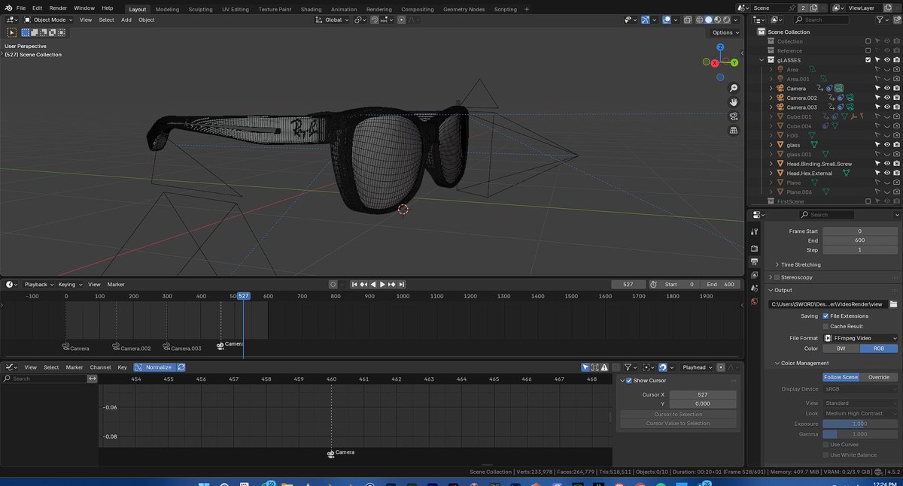Open Playhead pivot dropdown
Viewport: 903px width, 486px height.
697,367
